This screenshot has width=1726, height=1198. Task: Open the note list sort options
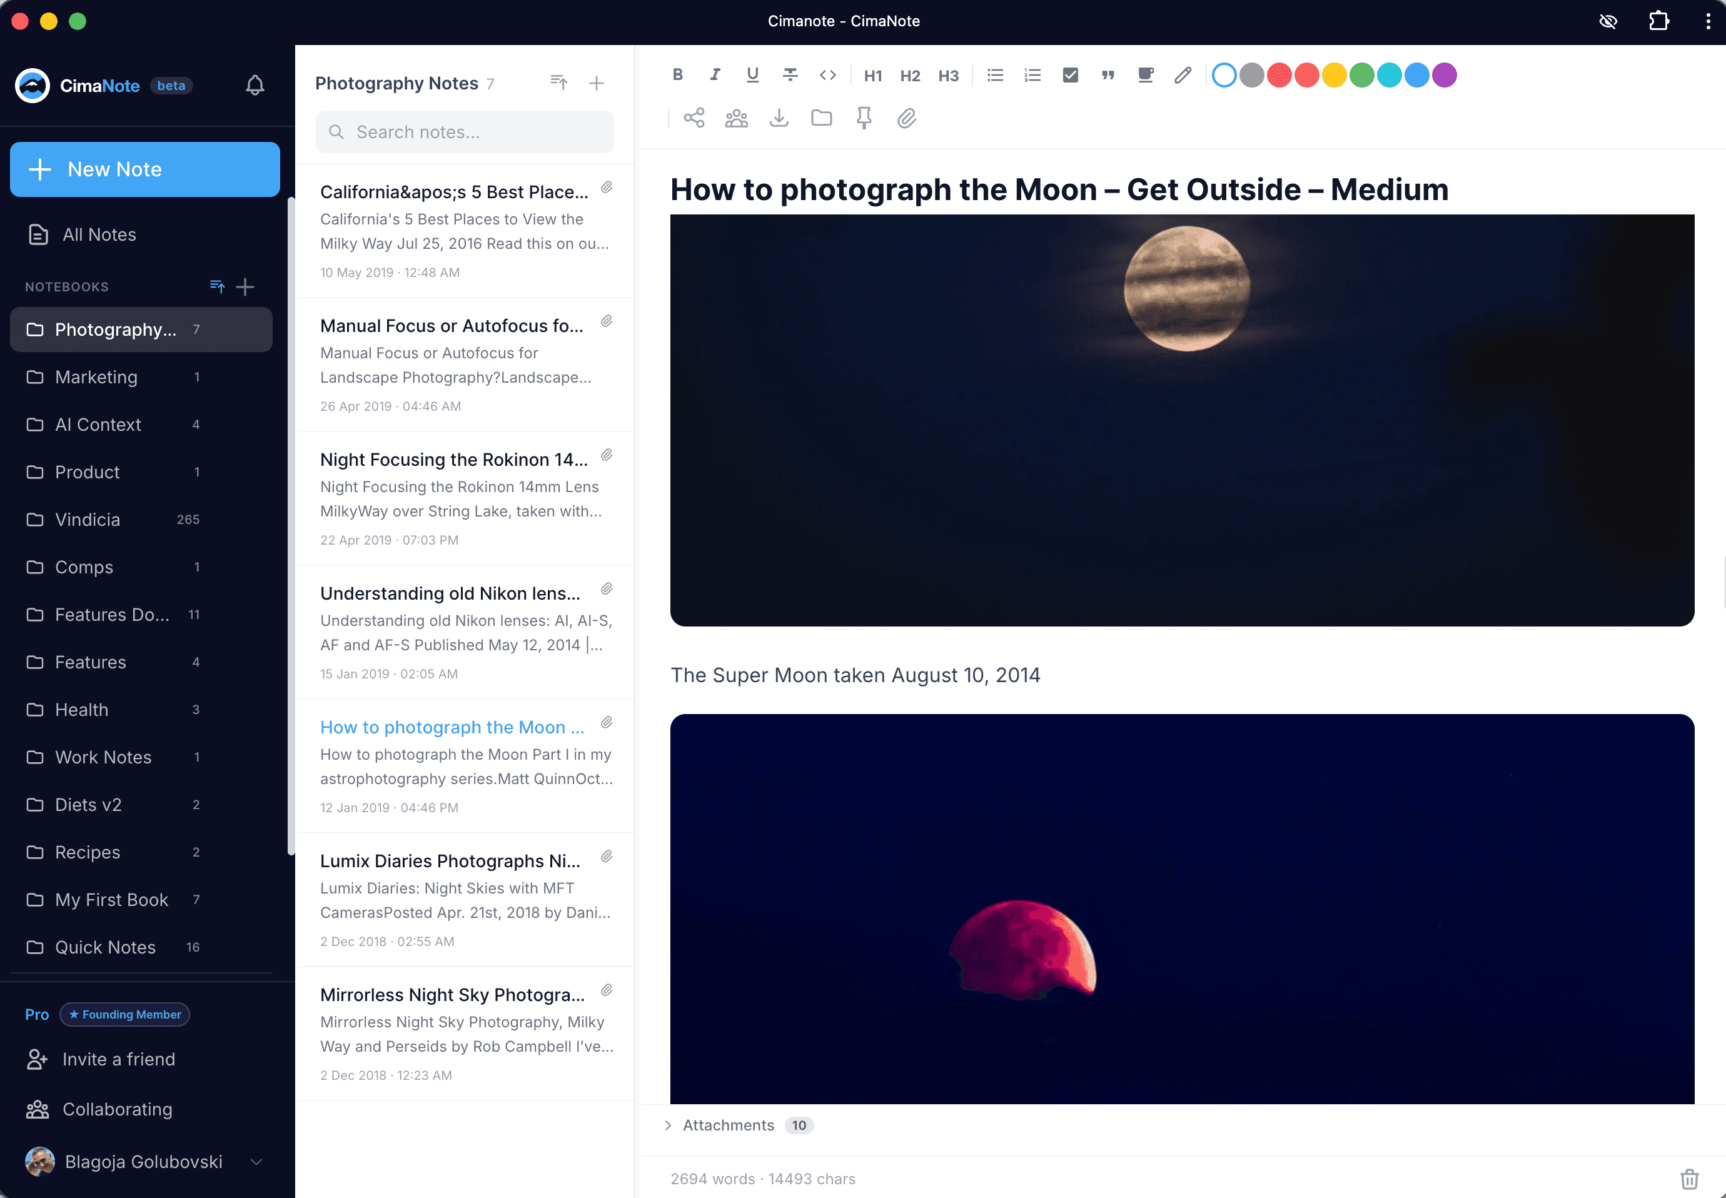(558, 83)
